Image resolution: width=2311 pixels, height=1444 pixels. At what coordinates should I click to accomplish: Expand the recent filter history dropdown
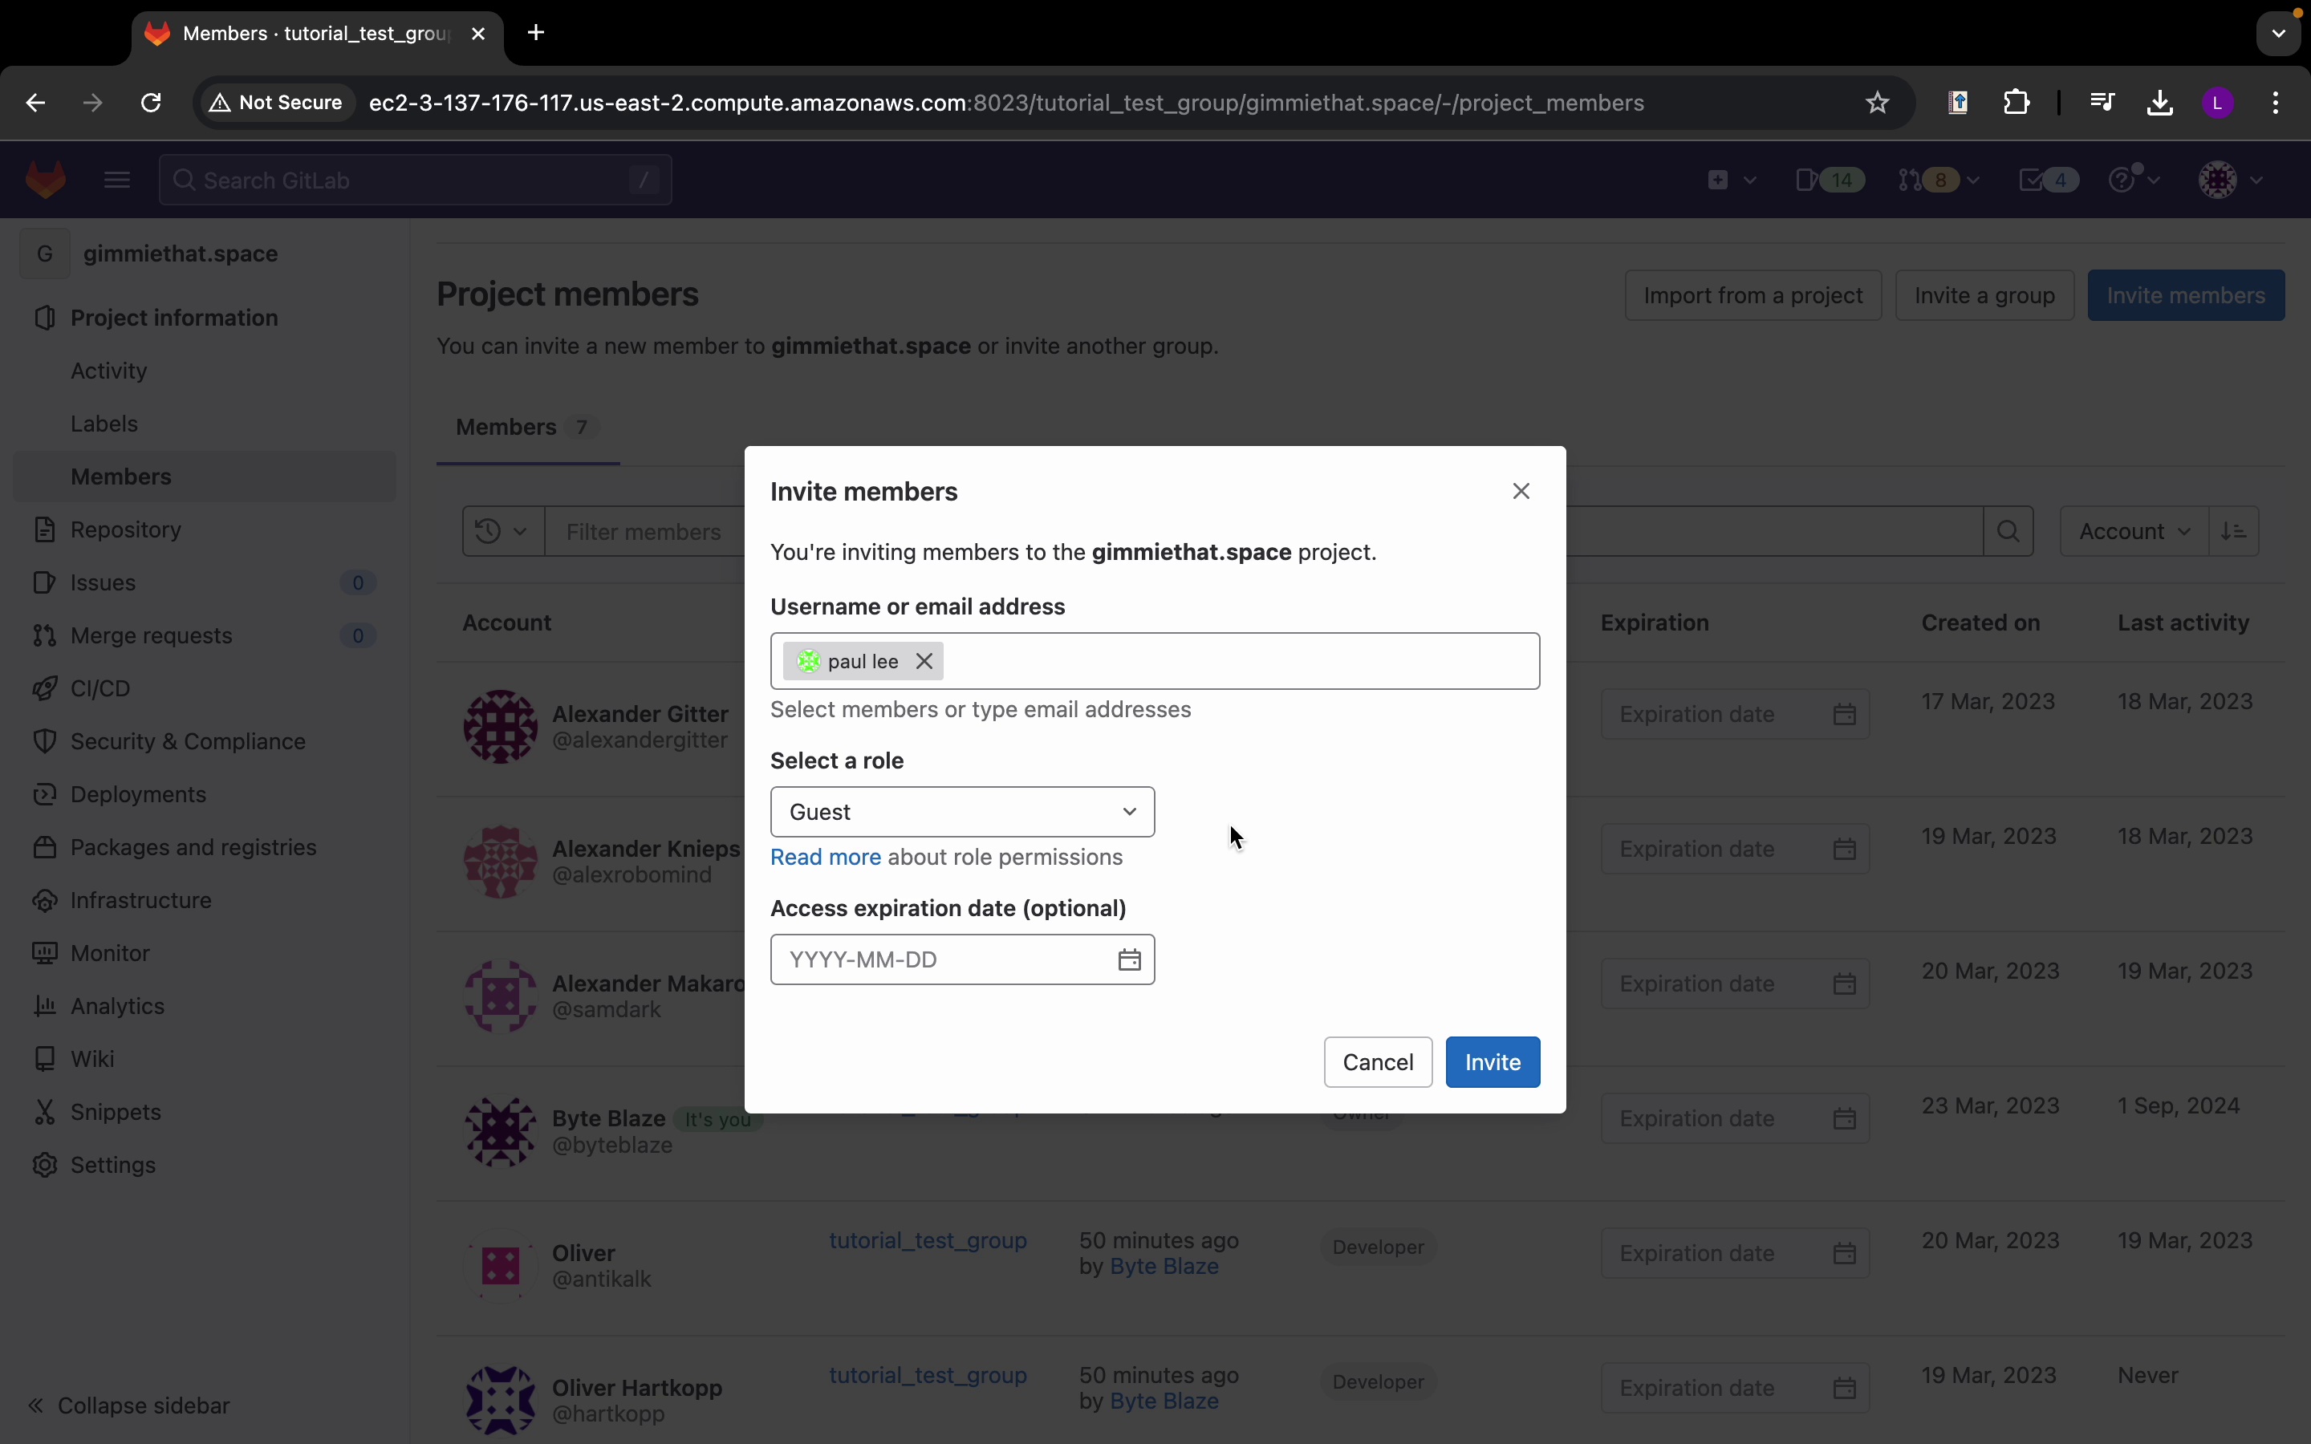(502, 532)
